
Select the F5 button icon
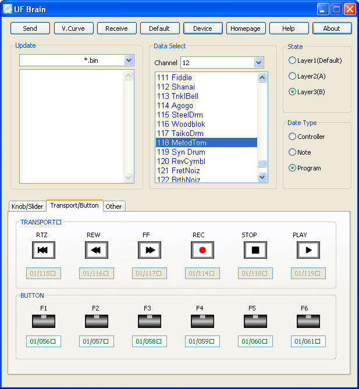coord(255,322)
